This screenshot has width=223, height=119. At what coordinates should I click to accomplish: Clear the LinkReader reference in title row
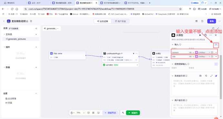(209, 56)
